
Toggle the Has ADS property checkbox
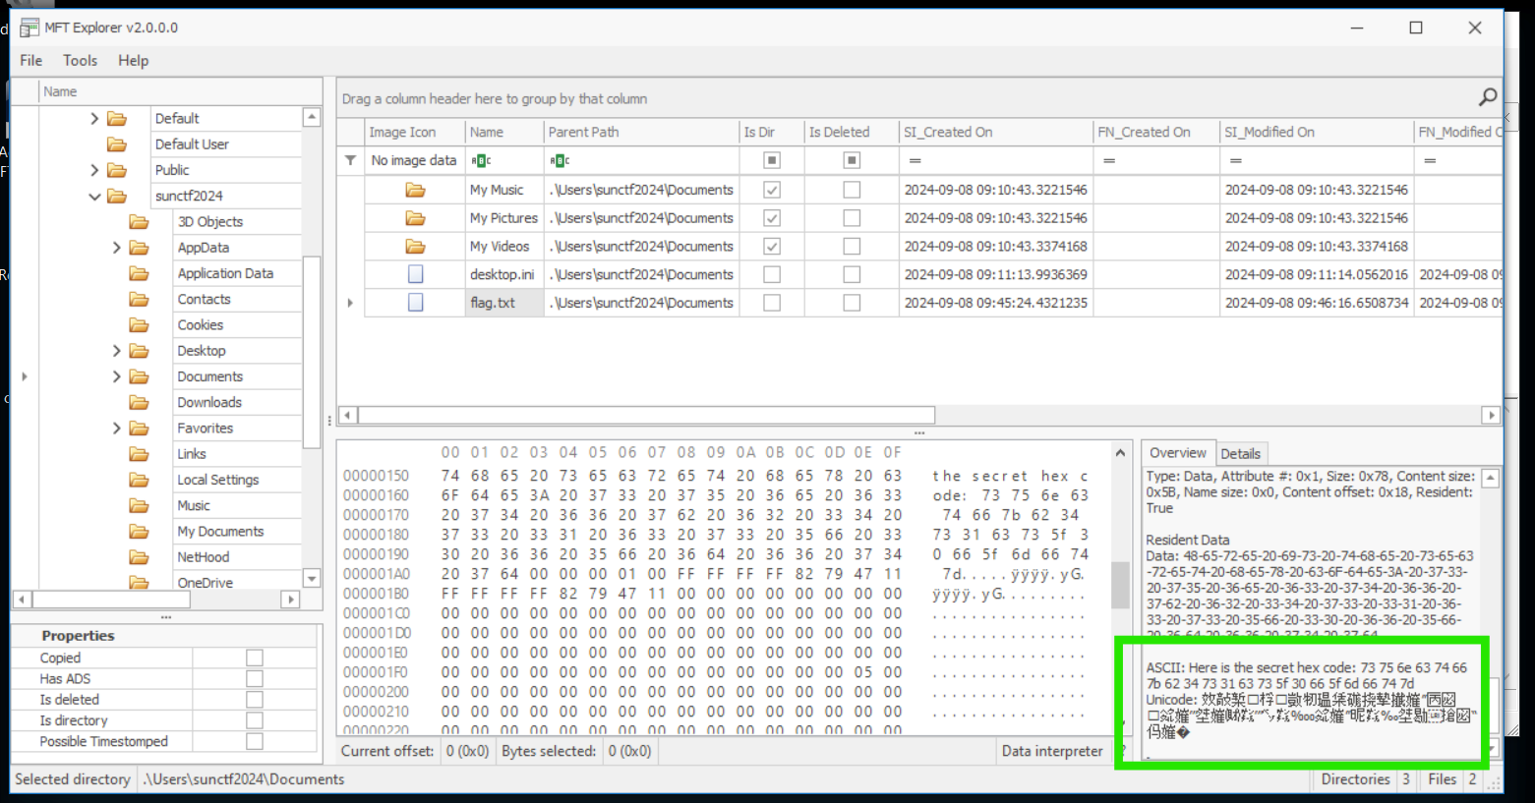point(255,678)
